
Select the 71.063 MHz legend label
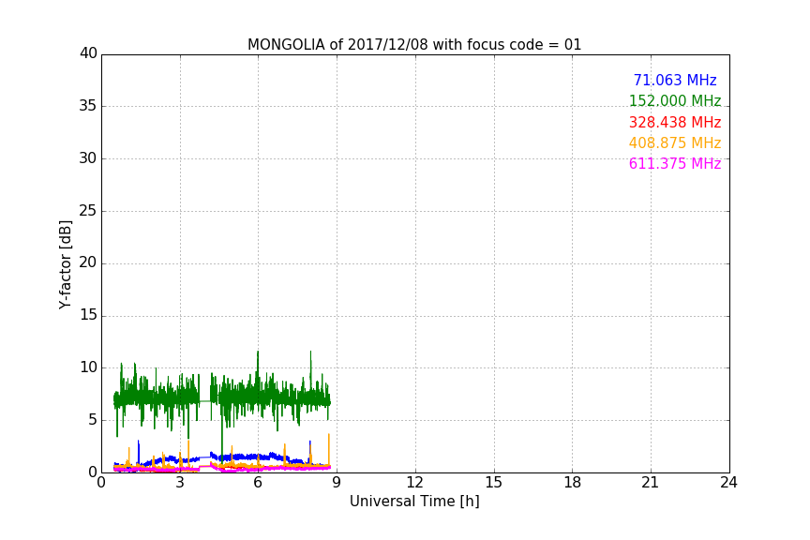tap(675, 80)
